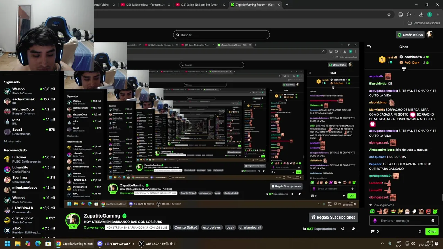Click ZapatitoGaming's verified badge
Viewport: 443px width, 249px height.
pos(124,216)
